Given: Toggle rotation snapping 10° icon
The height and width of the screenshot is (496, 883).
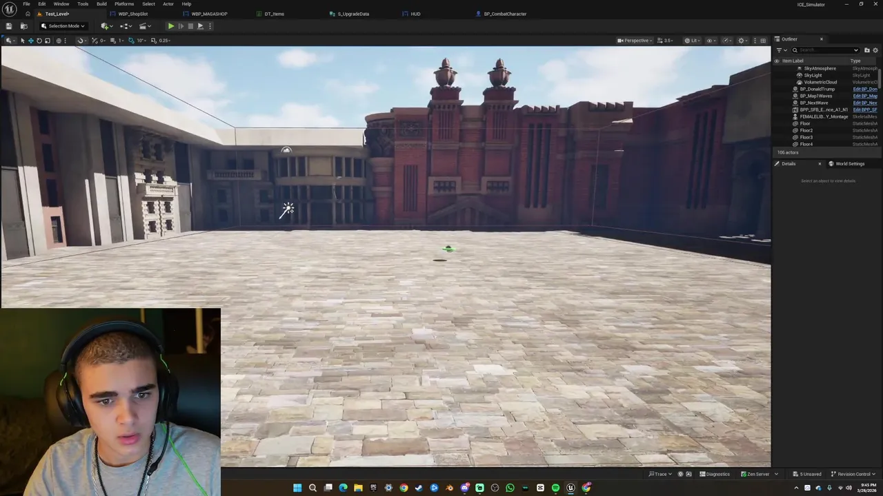Looking at the screenshot, I should tap(132, 41).
